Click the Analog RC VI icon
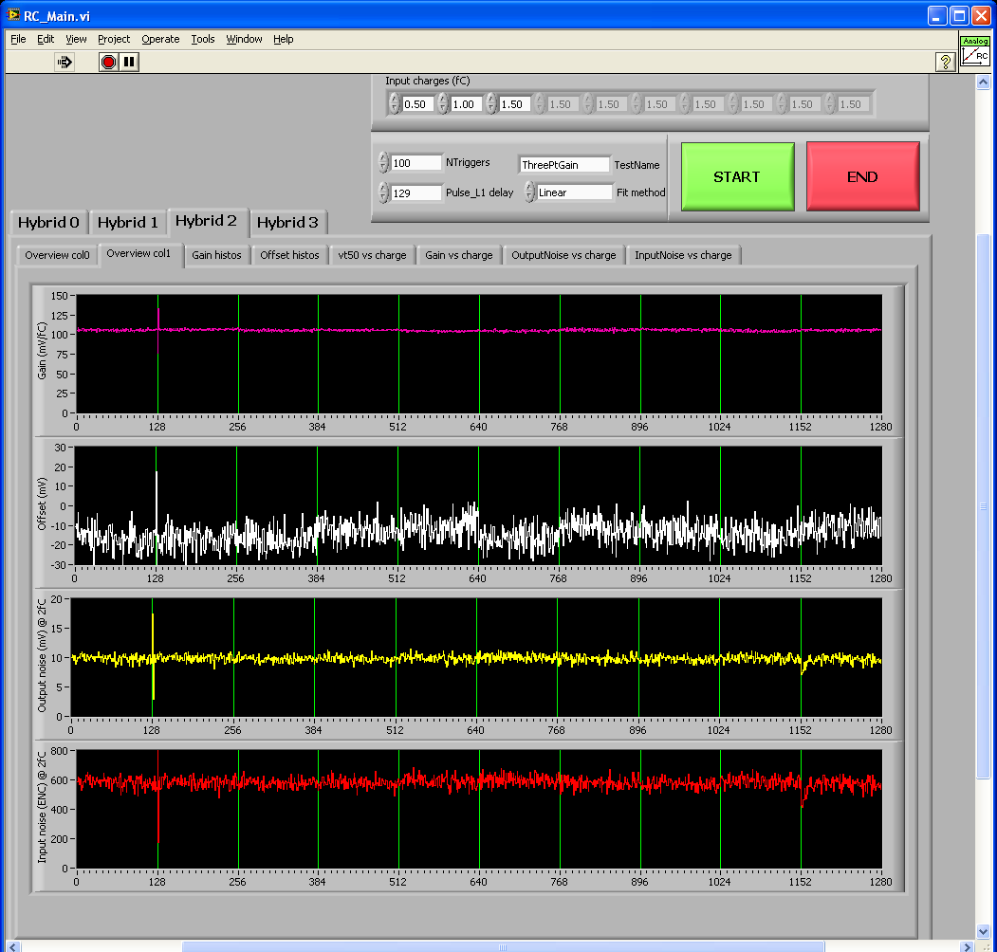Image resolution: width=997 pixels, height=952 pixels. 975,51
